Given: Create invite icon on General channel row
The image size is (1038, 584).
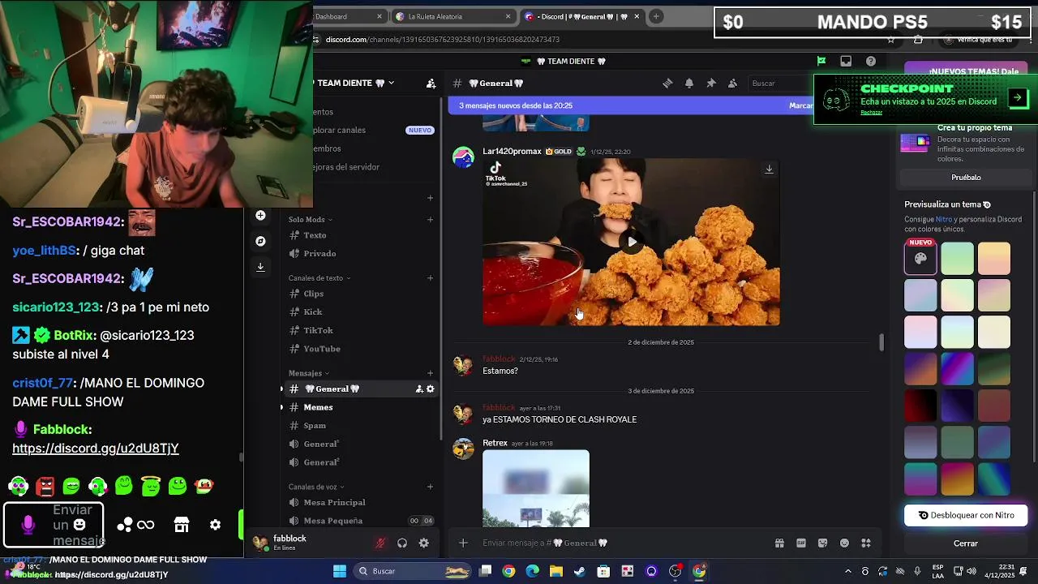Looking at the screenshot, I should 419,389.
